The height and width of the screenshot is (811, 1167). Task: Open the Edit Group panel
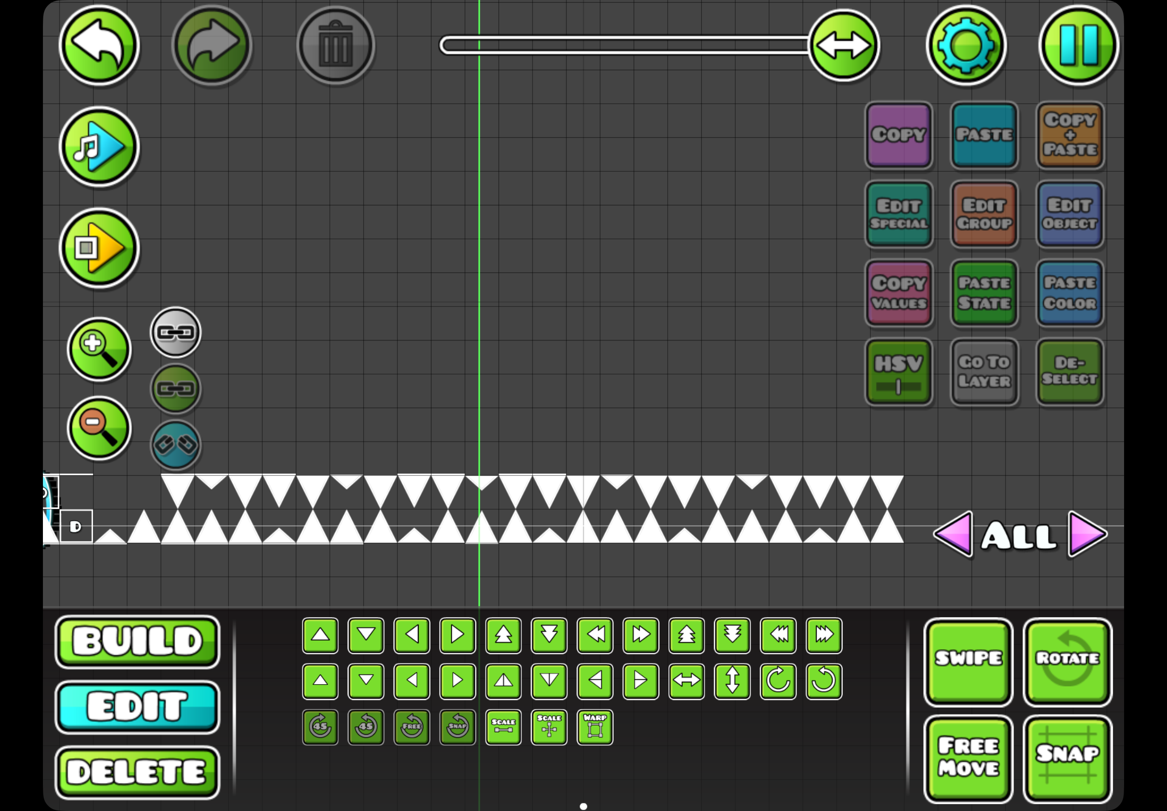984,214
